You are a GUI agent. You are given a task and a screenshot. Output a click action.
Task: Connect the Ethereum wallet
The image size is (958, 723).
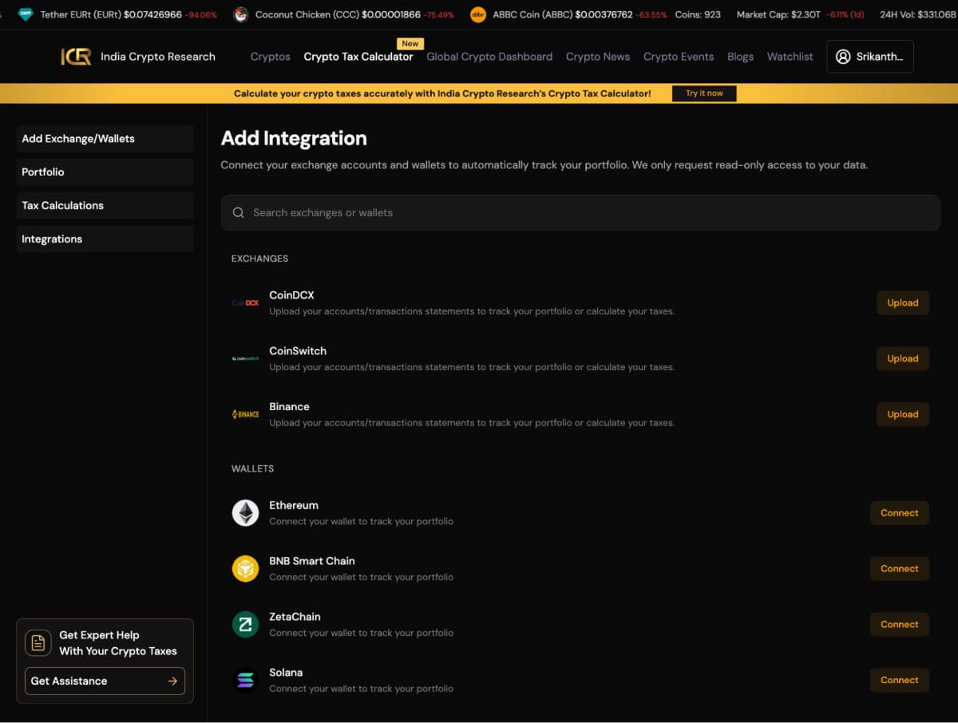[x=899, y=513]
